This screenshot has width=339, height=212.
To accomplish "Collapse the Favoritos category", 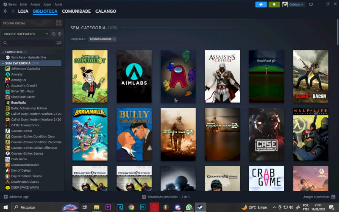I will (3, 52).
